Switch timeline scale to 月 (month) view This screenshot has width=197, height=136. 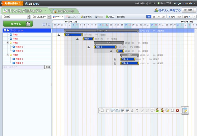point(159,17)
